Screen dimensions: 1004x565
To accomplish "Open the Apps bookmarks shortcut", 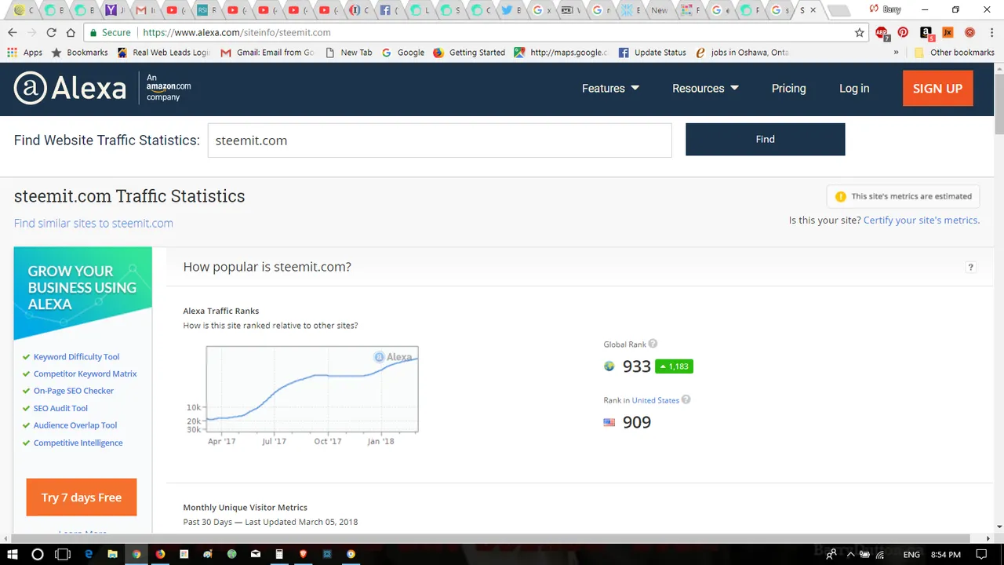I will (x=25, y=53).
